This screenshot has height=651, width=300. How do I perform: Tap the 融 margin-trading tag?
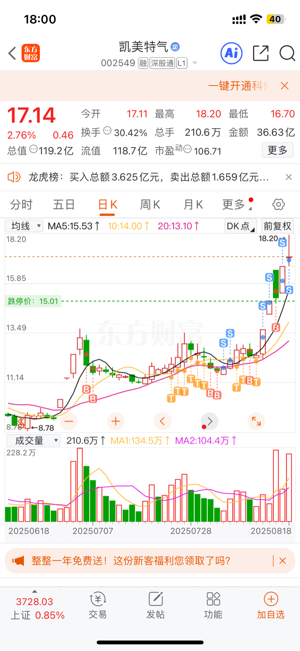point(143,63)
